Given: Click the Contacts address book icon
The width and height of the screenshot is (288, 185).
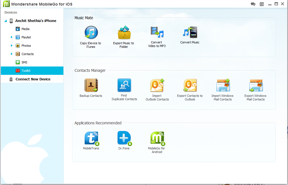Looking at the screenshot, I should coord(18,54).
